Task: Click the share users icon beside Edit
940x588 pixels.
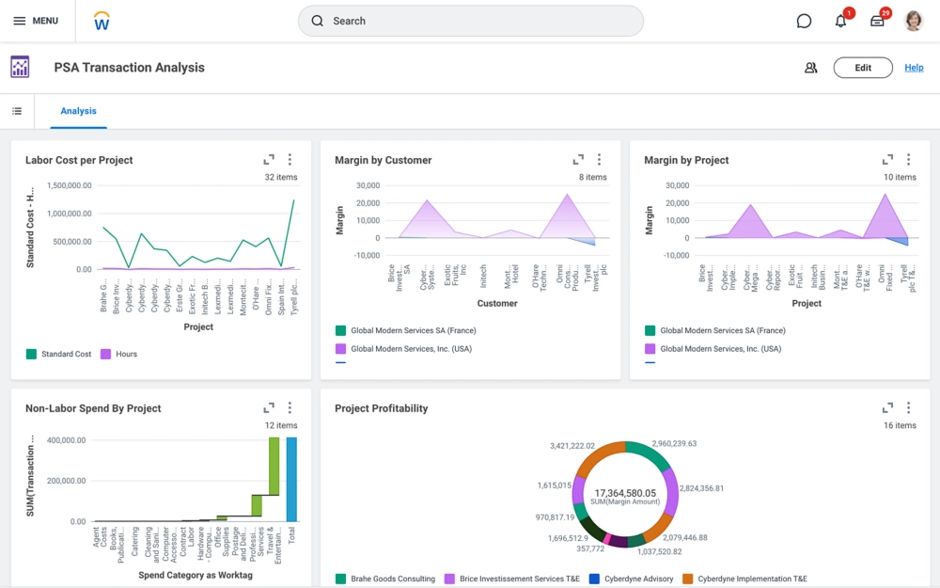Action: point(810,68)
